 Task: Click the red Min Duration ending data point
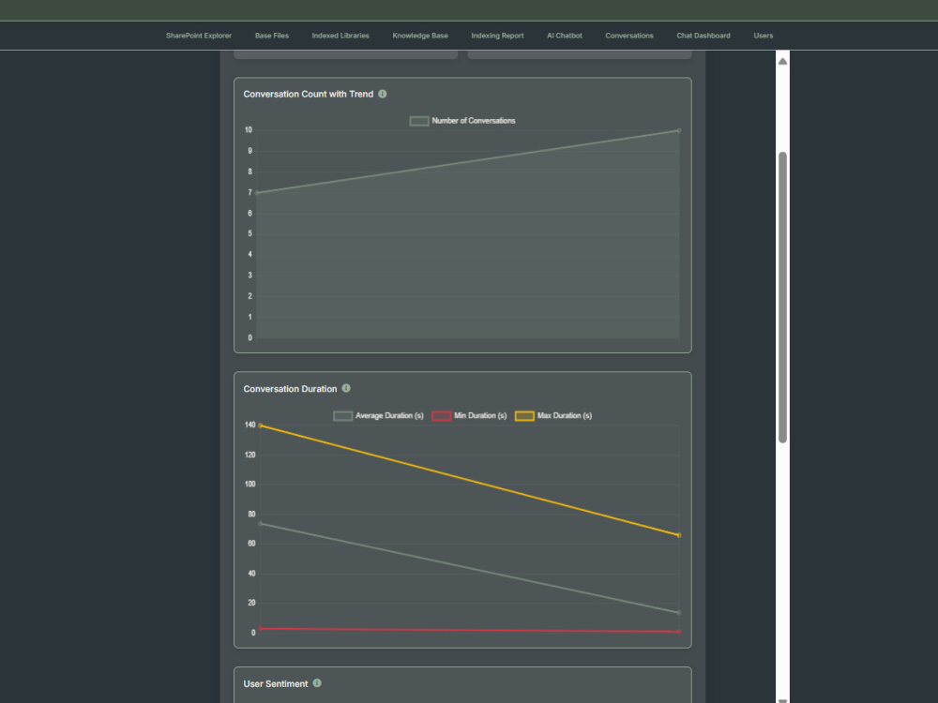(678, 631)
